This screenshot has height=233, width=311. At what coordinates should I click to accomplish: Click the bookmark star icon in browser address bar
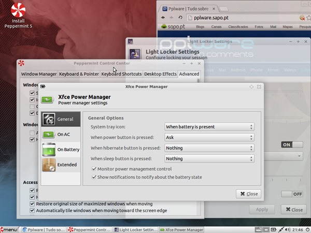[x=308, y=18]
